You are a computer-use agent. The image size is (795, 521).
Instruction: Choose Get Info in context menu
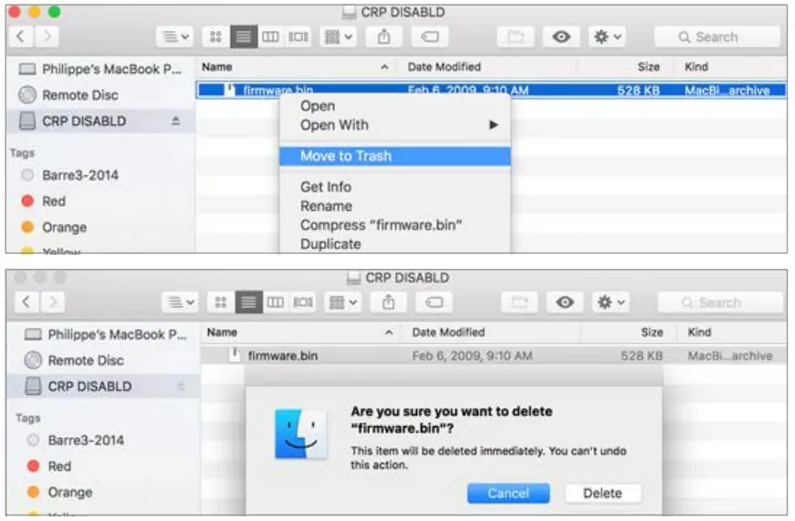[394, 187]
